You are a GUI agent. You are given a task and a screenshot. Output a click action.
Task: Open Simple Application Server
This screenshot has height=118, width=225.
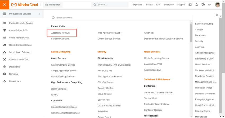(x=64, y=71)
